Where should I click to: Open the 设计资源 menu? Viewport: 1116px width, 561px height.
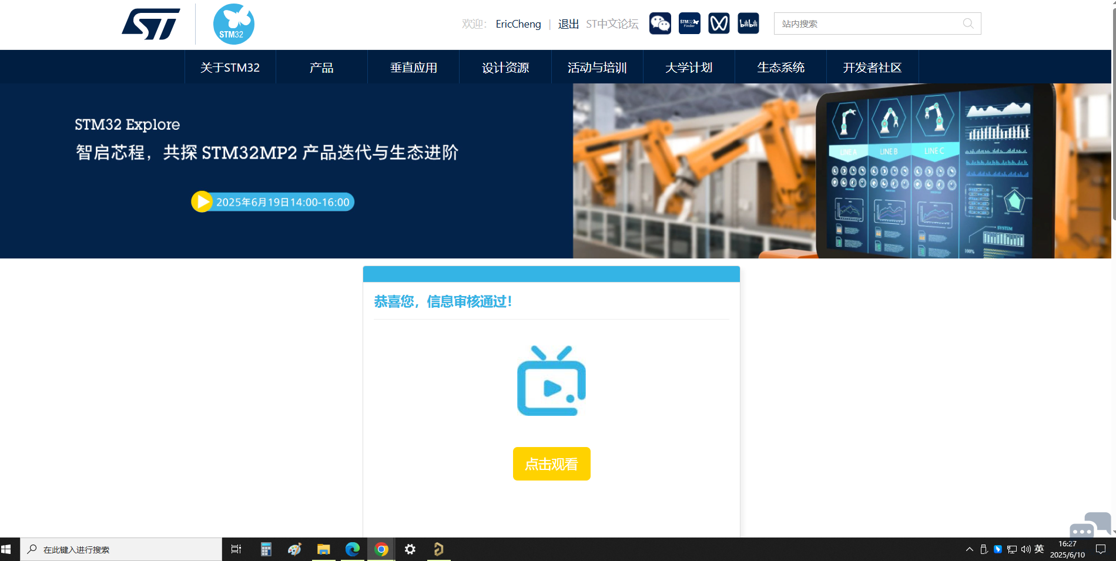(x=505, y=67)
